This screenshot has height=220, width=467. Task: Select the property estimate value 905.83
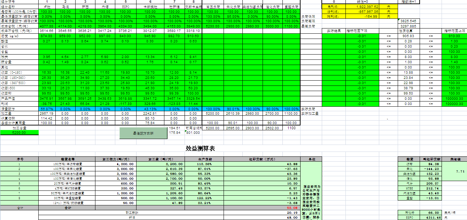[408, 36]
